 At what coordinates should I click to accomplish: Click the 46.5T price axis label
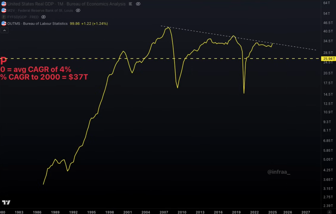click(x=328, y=23)
